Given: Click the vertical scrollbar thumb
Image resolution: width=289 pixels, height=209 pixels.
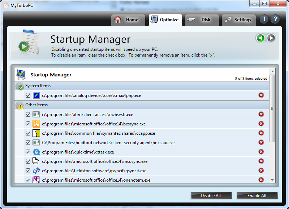Looking at the screenshot, I should tap(272, 108).
